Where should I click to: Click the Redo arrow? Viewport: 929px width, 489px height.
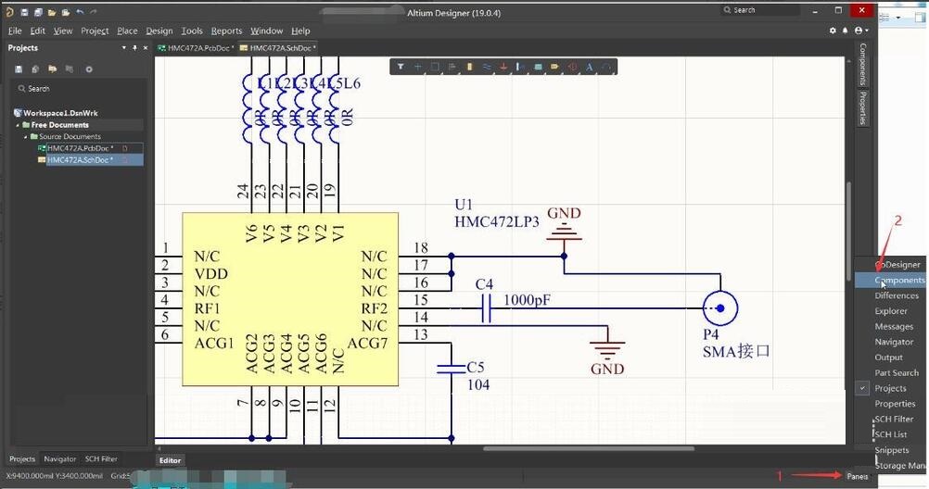click(x=94, y=12)
